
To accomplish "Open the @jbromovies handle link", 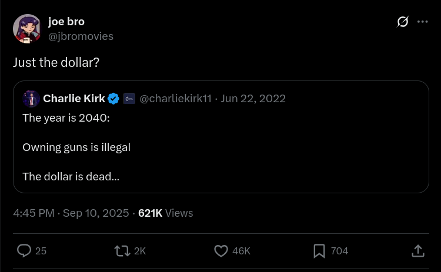I will [81, 36].
